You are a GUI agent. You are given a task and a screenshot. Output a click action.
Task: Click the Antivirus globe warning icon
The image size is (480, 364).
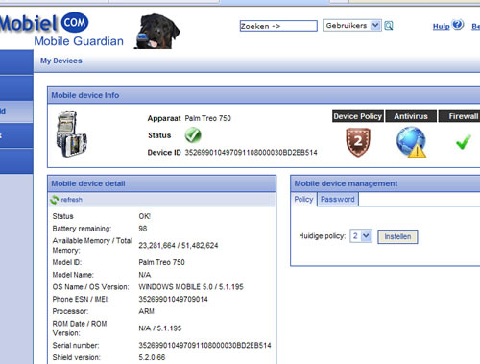[x=411, y=142]
